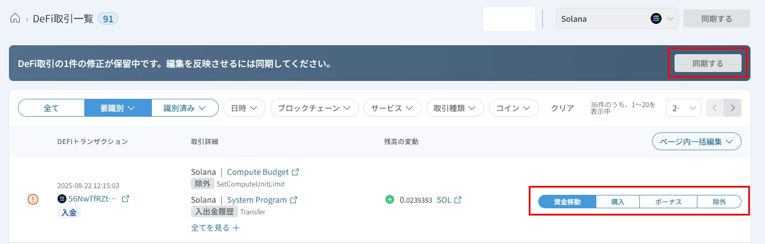The height and width of the screenshot is (244, 765).
Task: Click green plus balance increase icon
Action: tap(390, 199)
